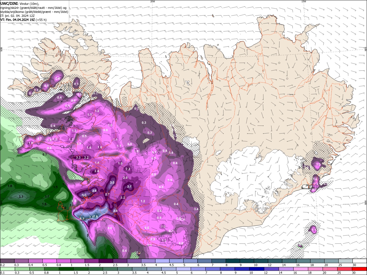Click the 8.9 precipitation value on the map

pyautogui.click(x=82, y=219)
